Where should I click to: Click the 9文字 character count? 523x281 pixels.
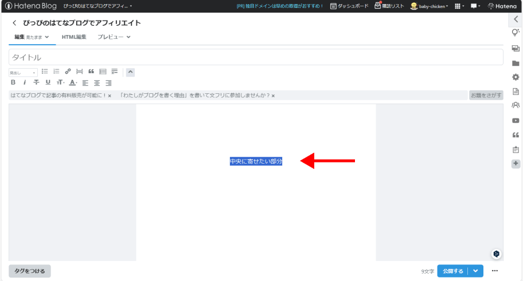click(427, 272)
